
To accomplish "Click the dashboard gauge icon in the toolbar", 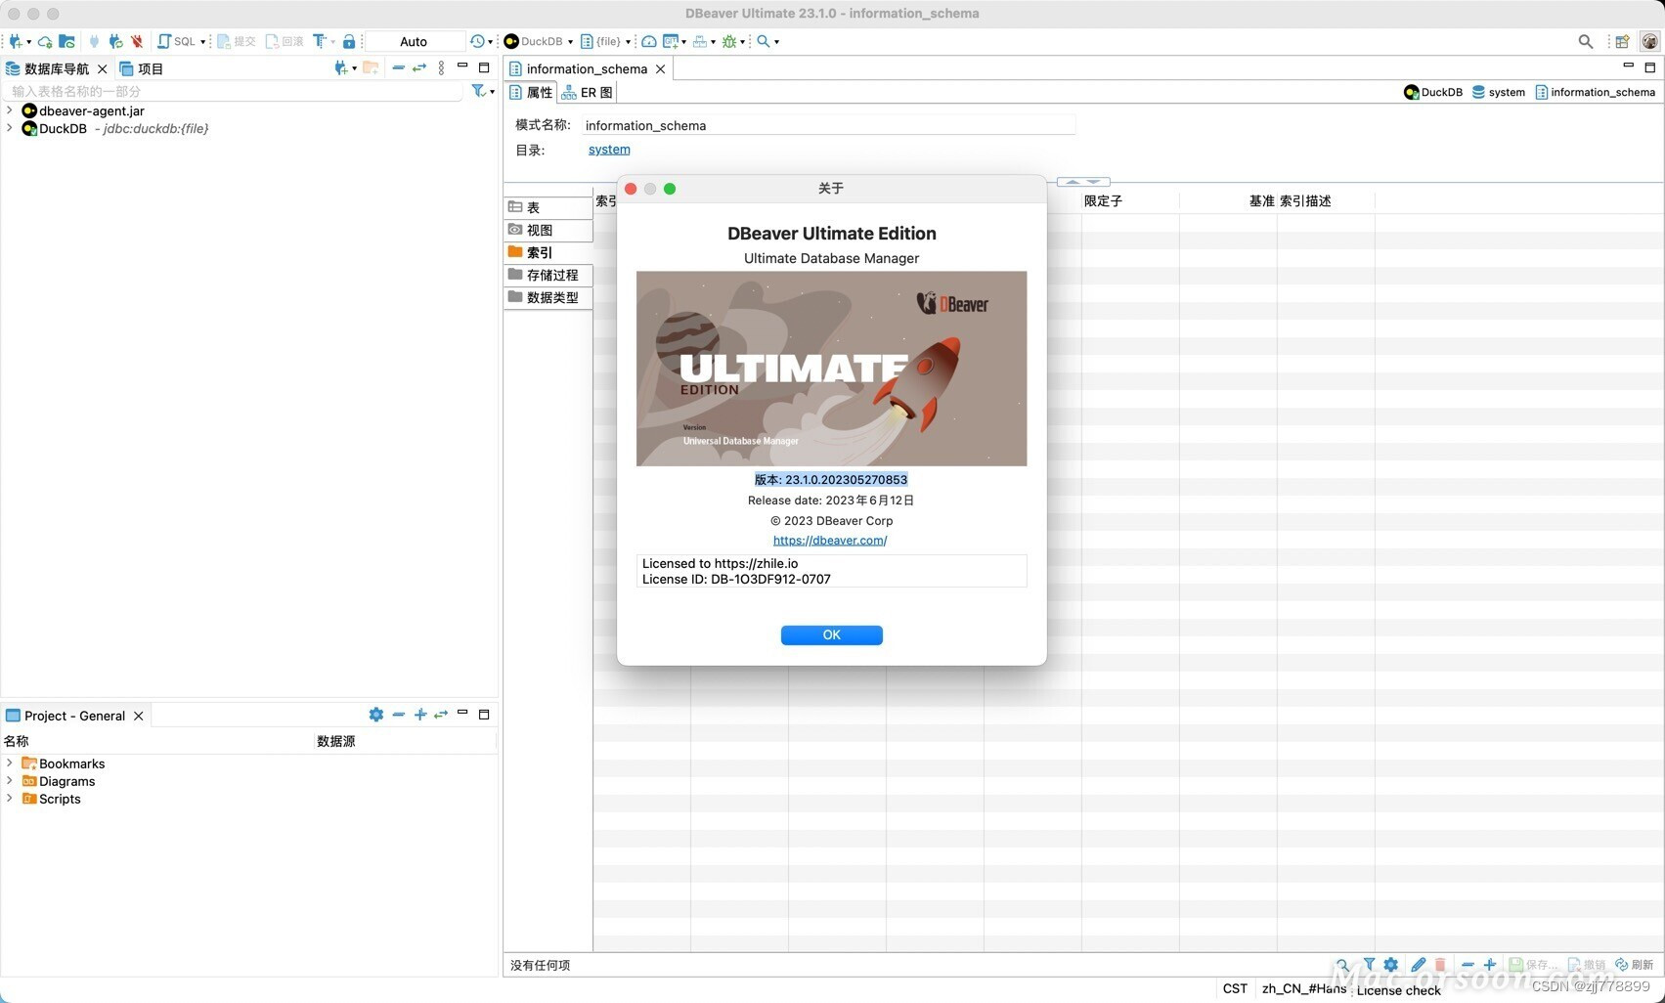I will click(649, 41).
